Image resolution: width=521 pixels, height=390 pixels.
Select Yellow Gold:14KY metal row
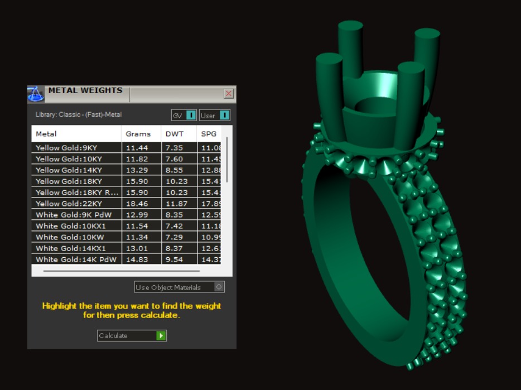point(76,170)
